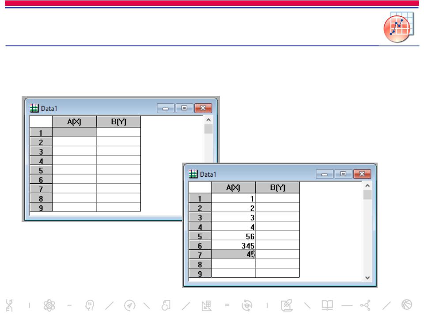Click the scroll-down arrow in the filled Data1 window
The height and width of the screenshot is (315, 424).
point(367,278)
